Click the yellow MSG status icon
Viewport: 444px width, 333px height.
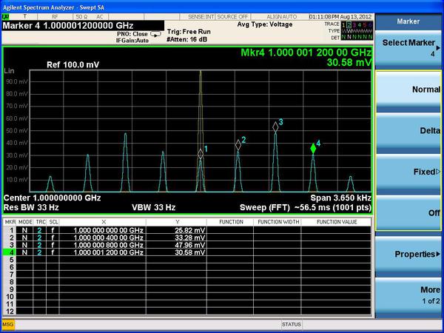(7, 324)
